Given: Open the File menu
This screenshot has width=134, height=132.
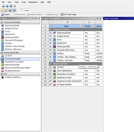Looking at the screenshot, I should point(3,2).
